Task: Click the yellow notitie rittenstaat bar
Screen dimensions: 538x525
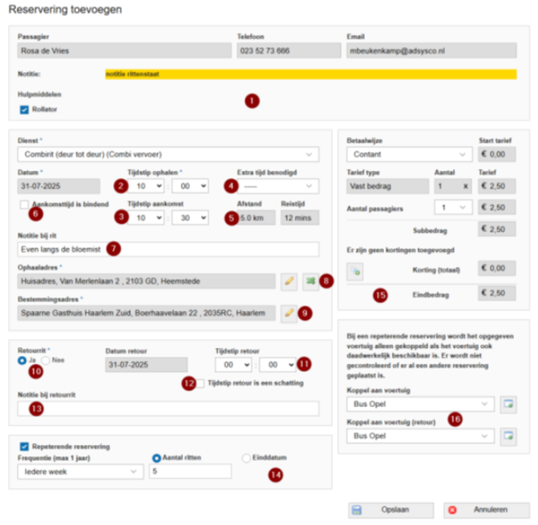Action: (x=311, y=75)
